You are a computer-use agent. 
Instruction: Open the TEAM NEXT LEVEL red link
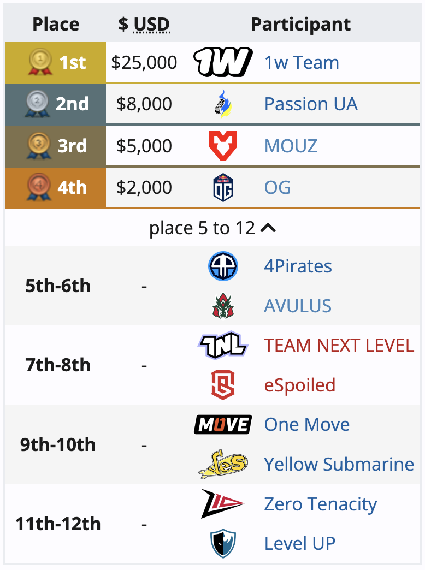339,345
